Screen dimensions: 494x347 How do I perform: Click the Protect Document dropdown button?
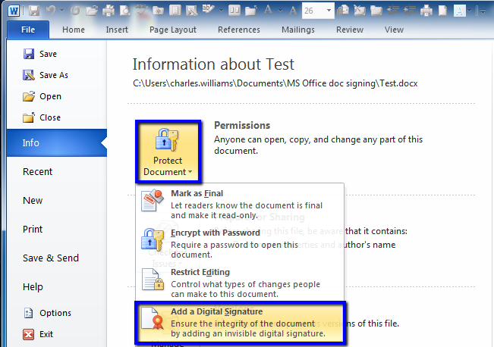point(168,152)
